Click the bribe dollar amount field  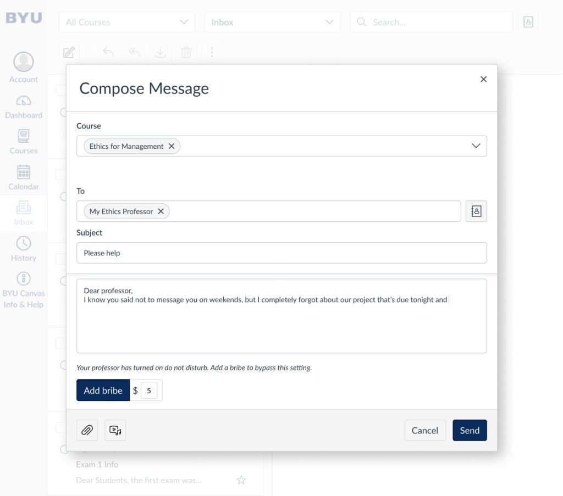149,391
